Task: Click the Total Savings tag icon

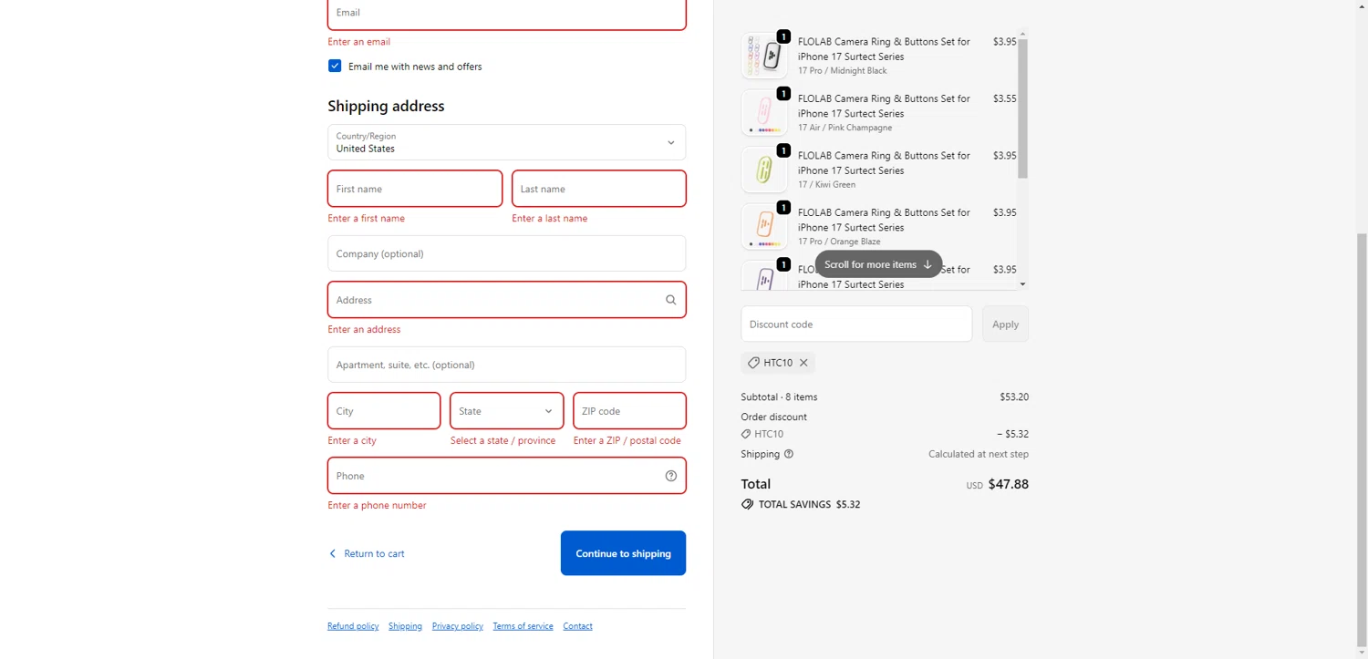Action: pyautogui.click(x=747, y=504)
